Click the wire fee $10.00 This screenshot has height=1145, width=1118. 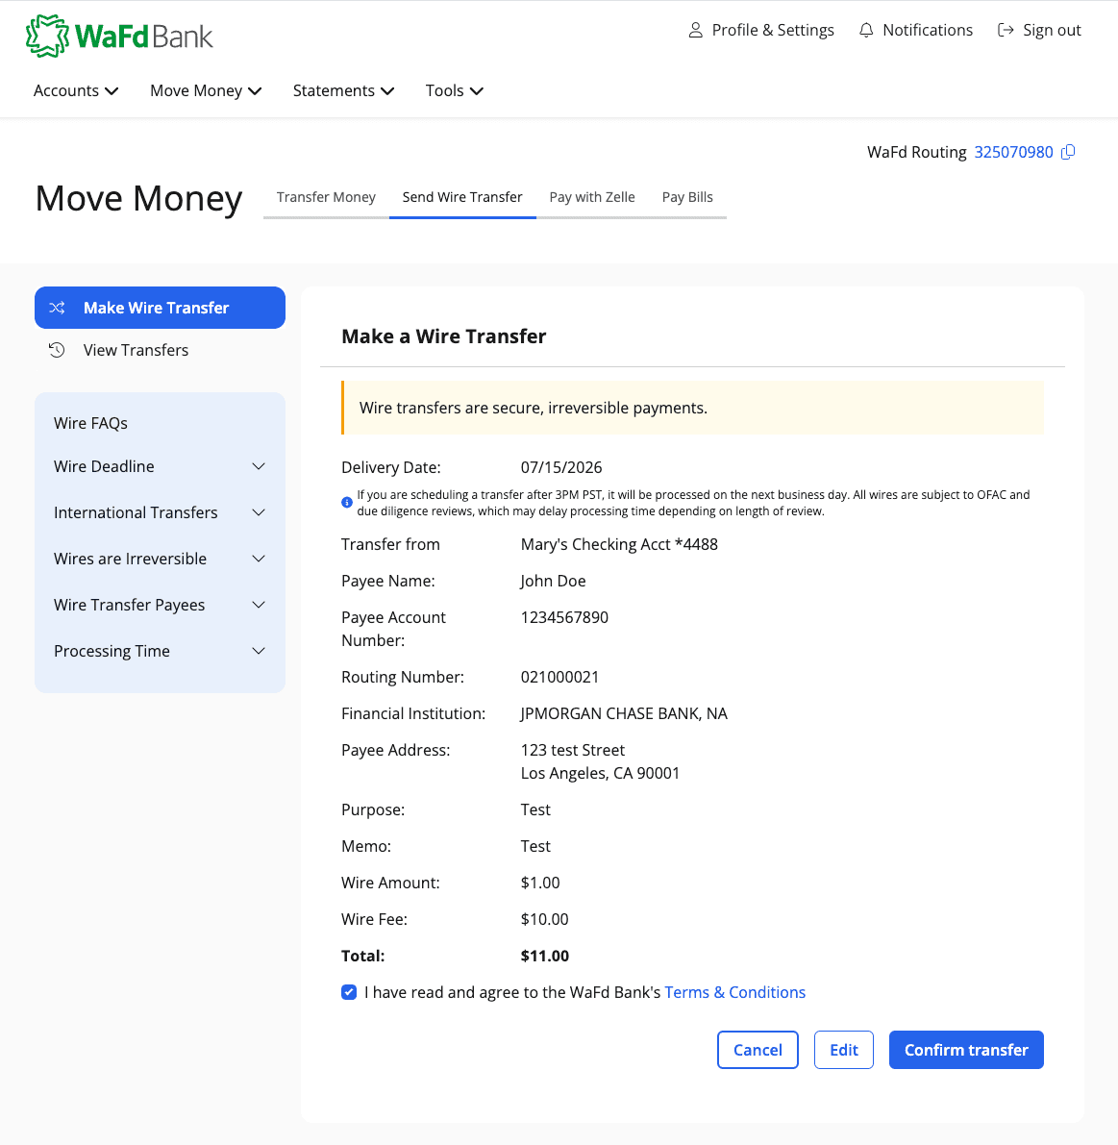(545, 919)
